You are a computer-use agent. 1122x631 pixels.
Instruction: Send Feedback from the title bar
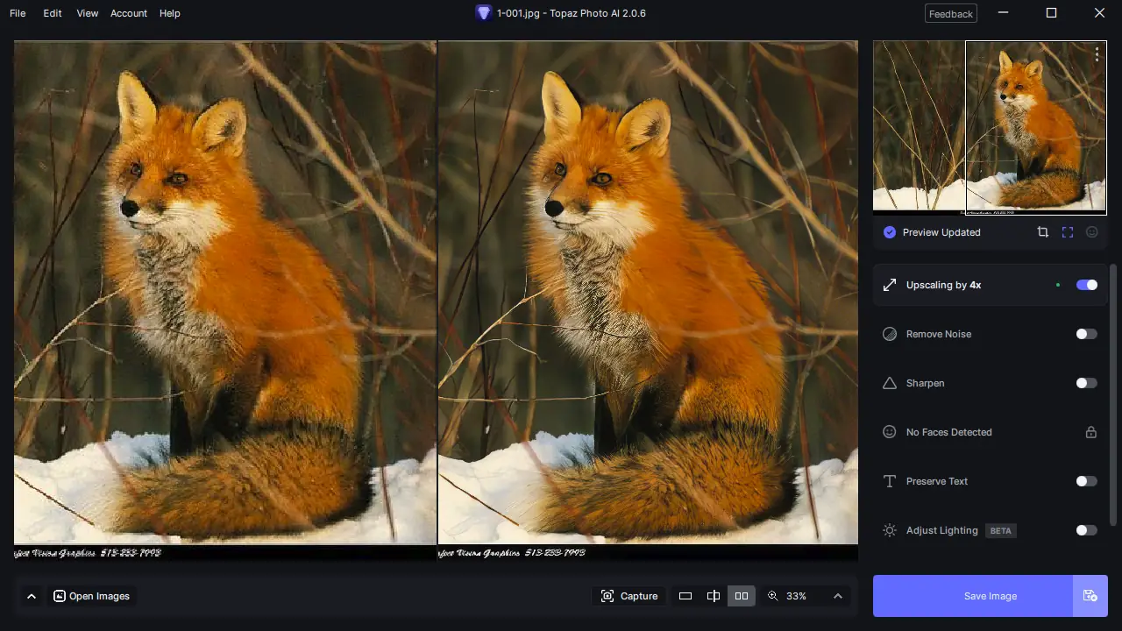coord(950,13)
